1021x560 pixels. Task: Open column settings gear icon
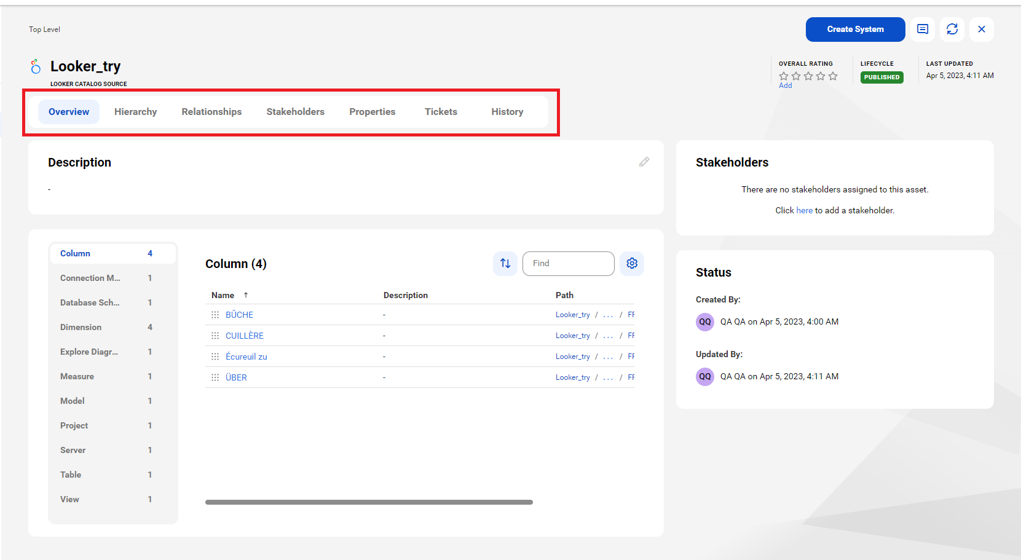point(632,264)
